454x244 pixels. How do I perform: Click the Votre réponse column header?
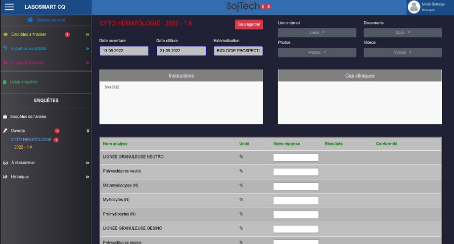[x=286, y=144]
